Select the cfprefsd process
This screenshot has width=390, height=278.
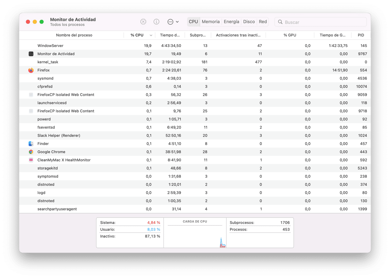pyautogui.click(x=45, y=86)
